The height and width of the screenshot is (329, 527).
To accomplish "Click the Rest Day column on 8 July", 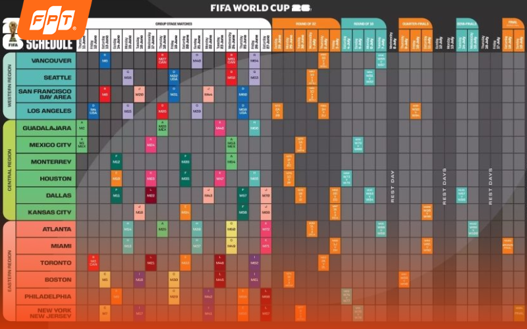I will [x=392, y=174].
